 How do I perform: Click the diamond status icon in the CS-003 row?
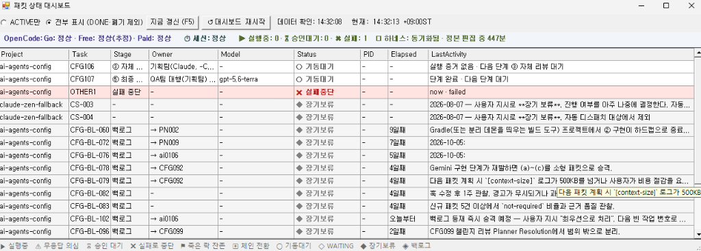(299, 105)
